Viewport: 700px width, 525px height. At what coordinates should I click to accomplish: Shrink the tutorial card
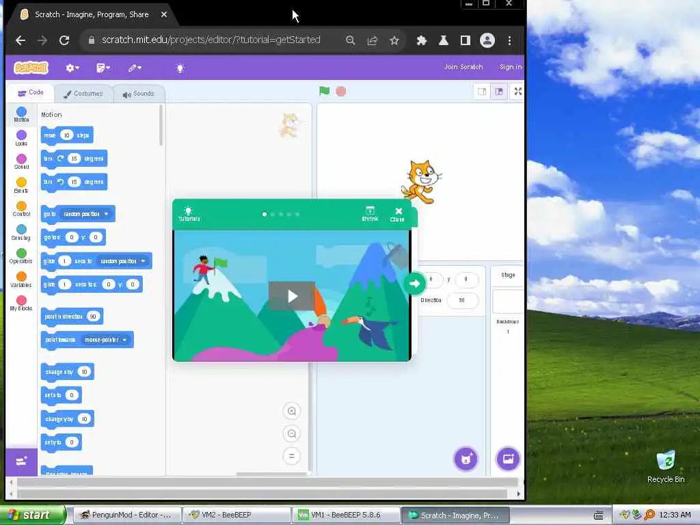370,214
